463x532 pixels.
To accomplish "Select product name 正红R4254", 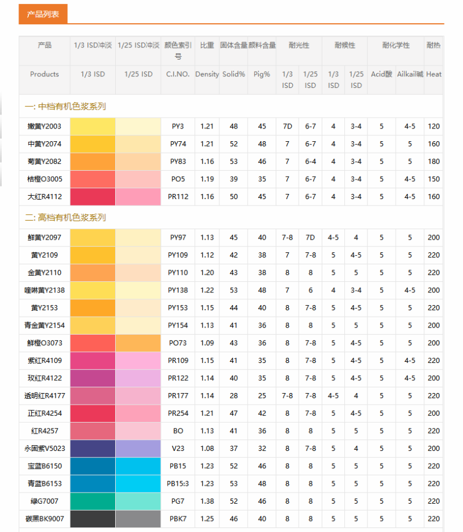I will pyautogui.click(x=45, y=413).
